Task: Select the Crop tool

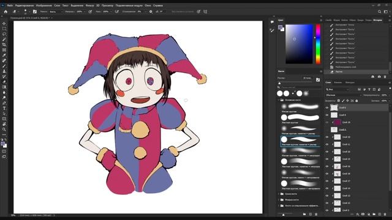Action: click(4, 45)
